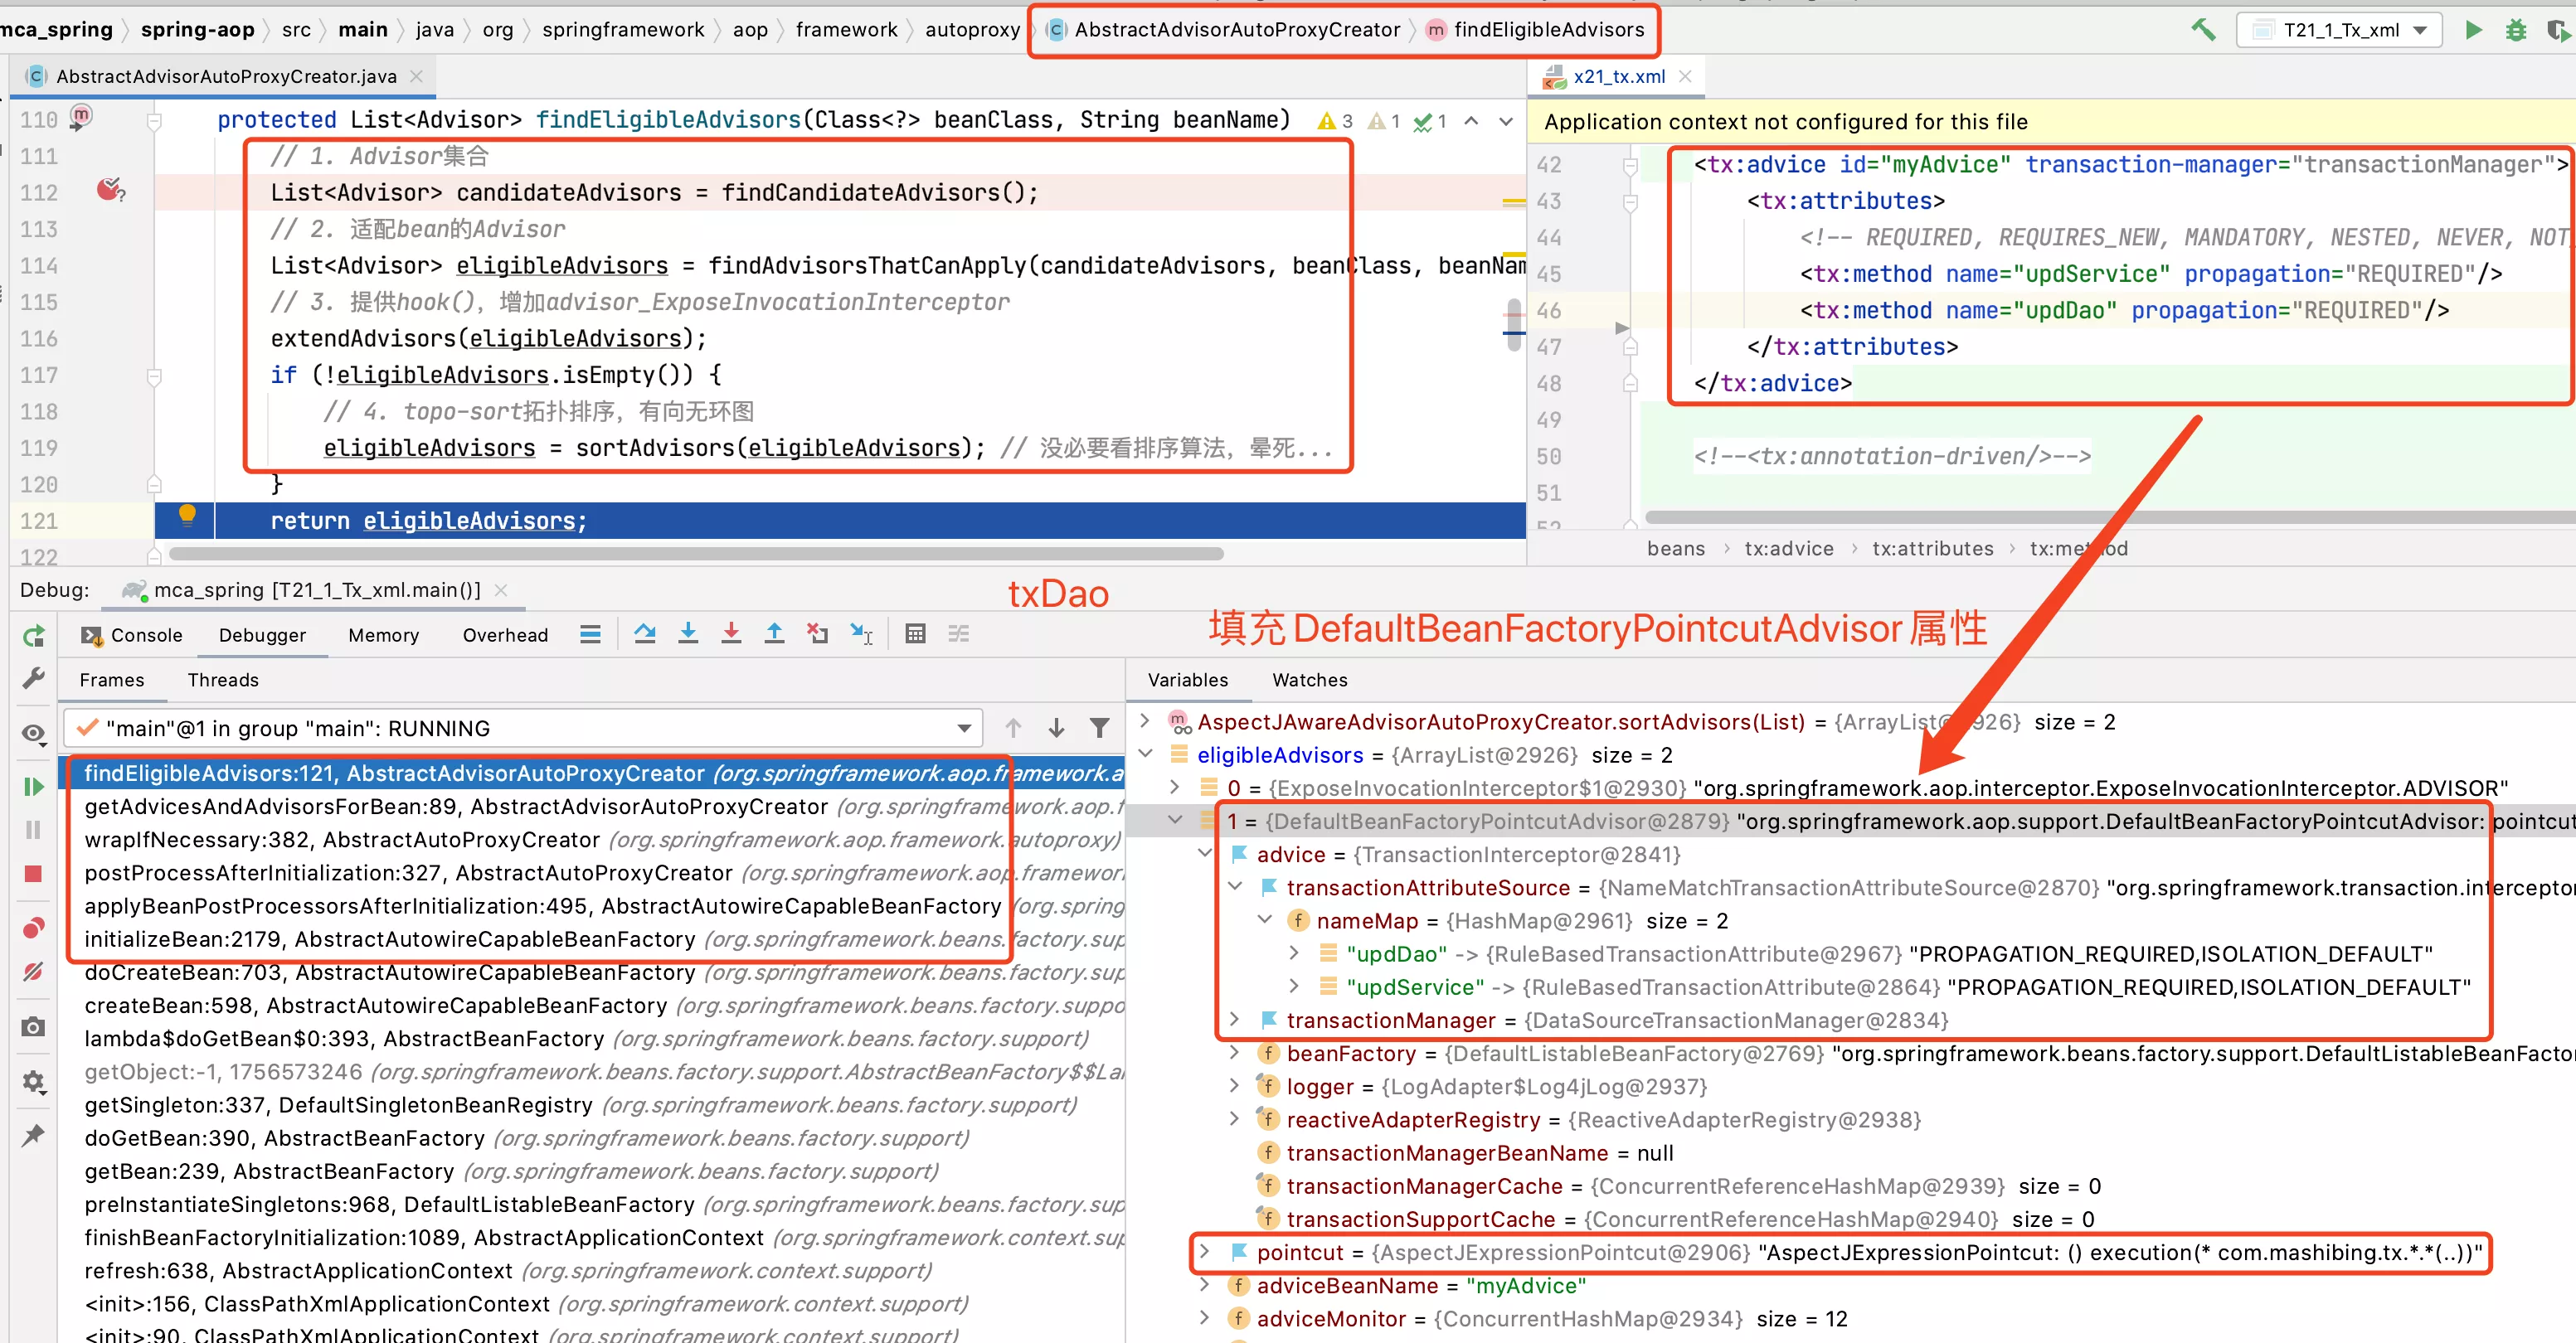The width and height of the screenshot is (2576, 1343).
Task: Click the red Force Step Into icon
Action: pyautogui.click(x=731, y=633)
